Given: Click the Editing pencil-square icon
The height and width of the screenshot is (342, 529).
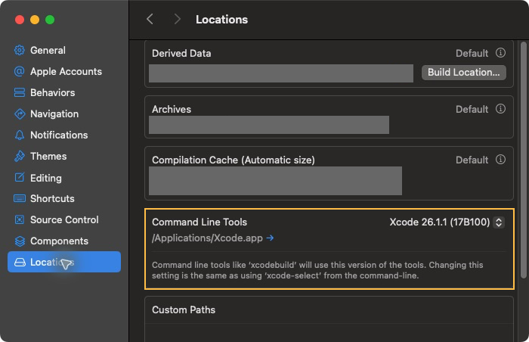Looking at the screenshot, I should point(20,177).
